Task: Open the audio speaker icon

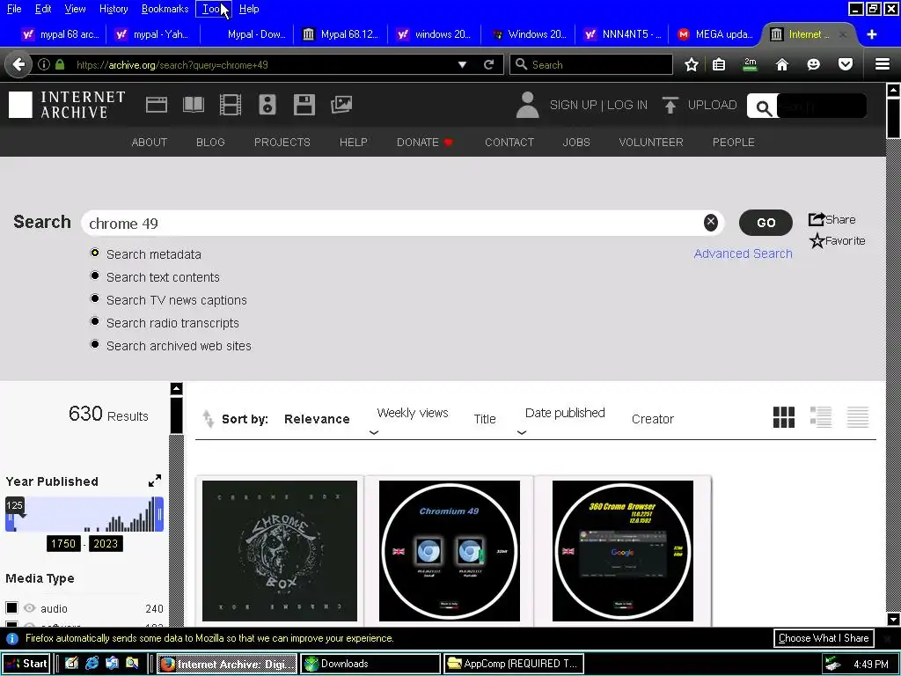Action: [267, 105]
